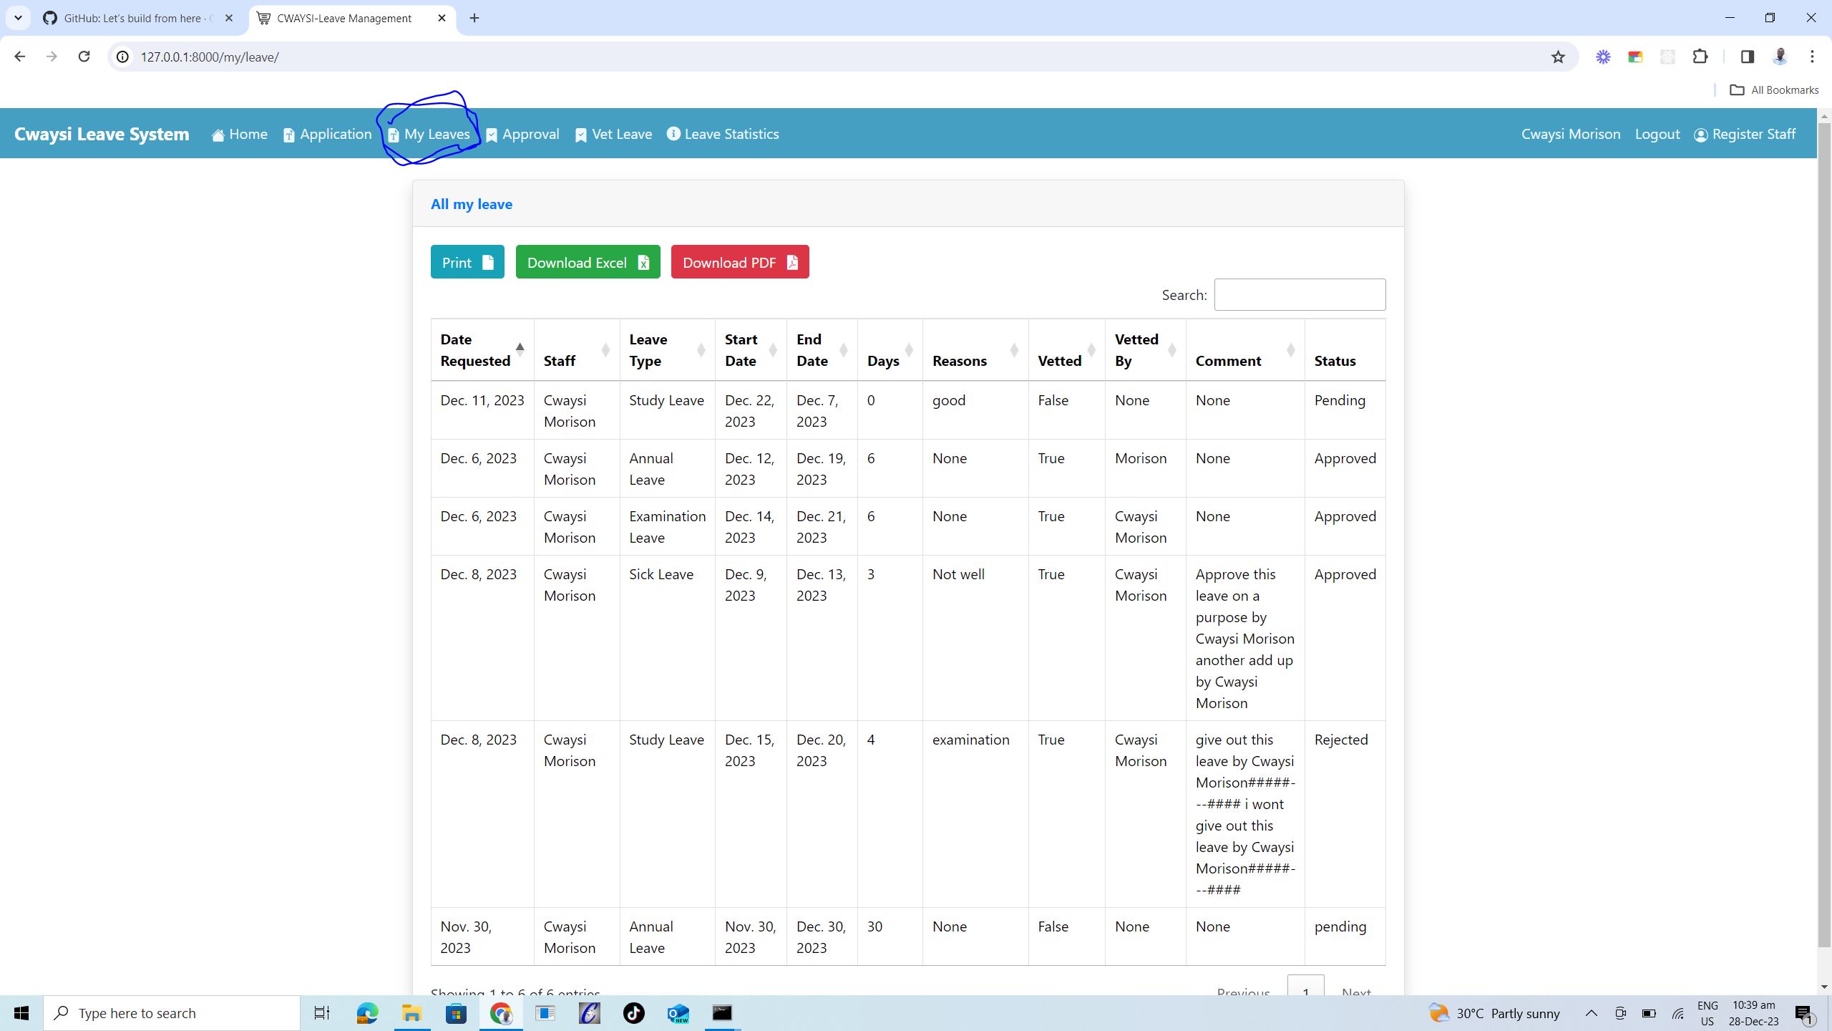Select the Home icon in the navbar
This screenshot has height=1031, width=1832.
click(218, 134)
